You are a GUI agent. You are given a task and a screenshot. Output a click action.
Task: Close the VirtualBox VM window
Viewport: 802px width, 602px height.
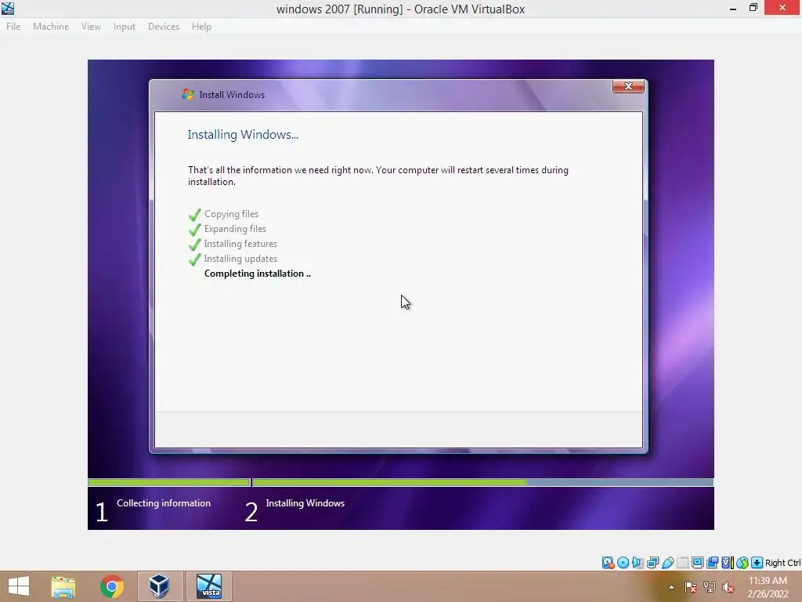[x=782, y=8]
